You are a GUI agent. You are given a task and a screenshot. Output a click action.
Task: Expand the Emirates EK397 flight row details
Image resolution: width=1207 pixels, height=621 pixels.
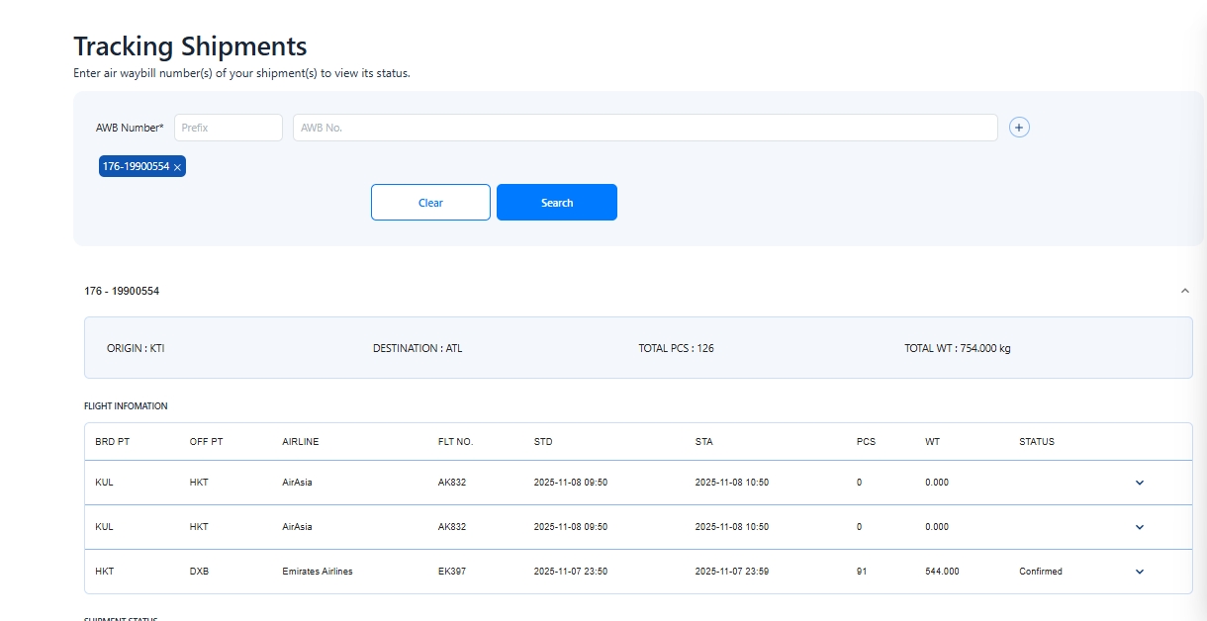pos(1139,572)
